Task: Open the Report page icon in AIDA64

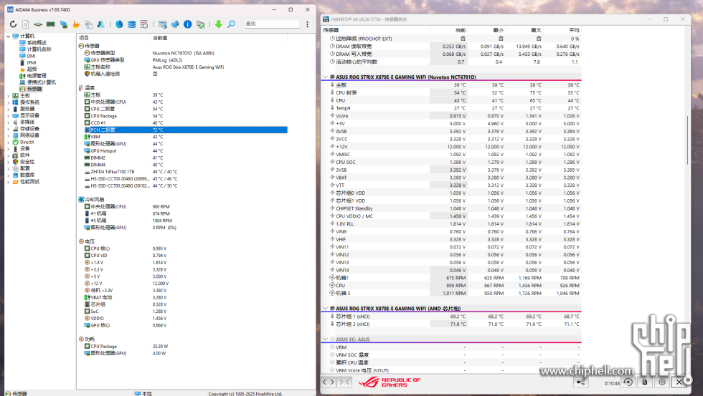Action: [x=26, y=24]
